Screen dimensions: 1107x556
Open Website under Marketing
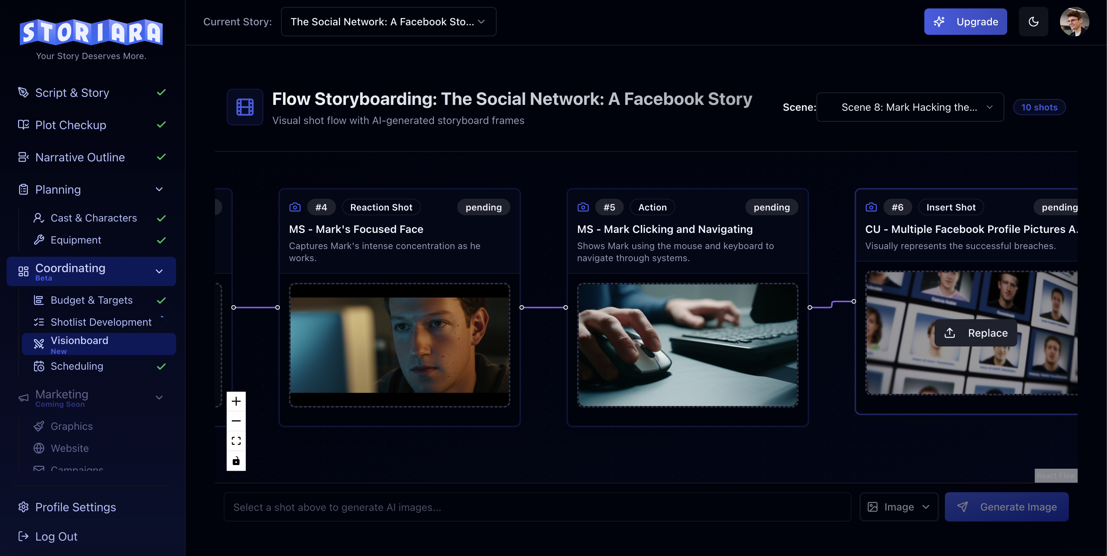[x=99, y=448]
